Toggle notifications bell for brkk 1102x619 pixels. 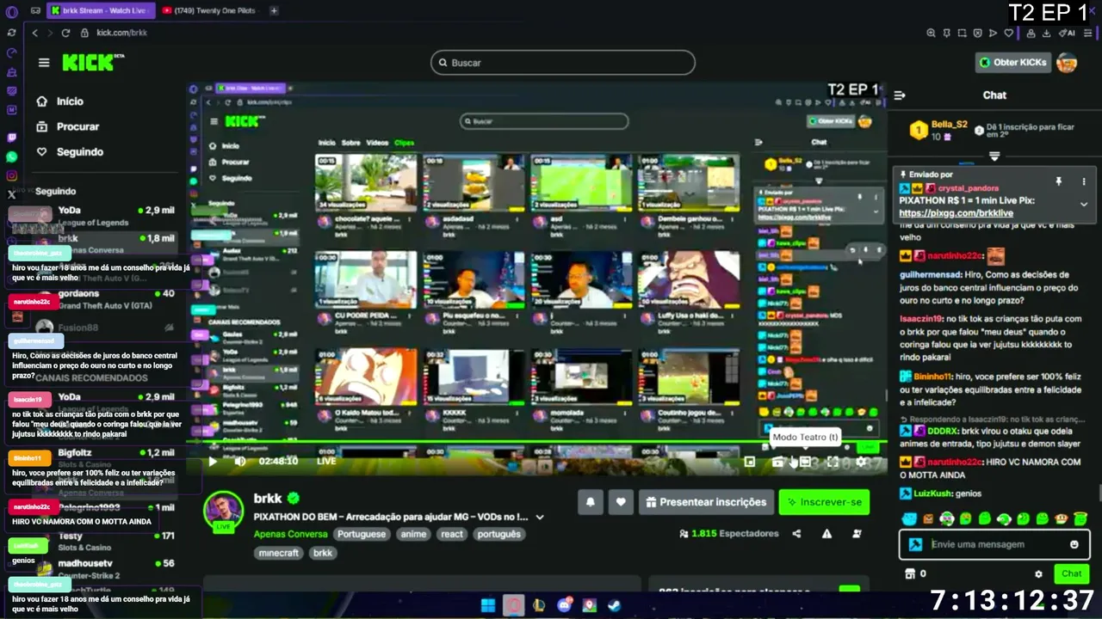[591, 502]
